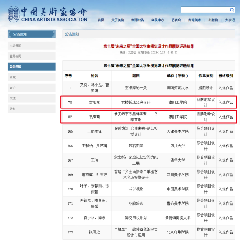Open the 首页 nav menu item
Image resolution: width=240 pixels, height=244 pixels.
(101, 20)
